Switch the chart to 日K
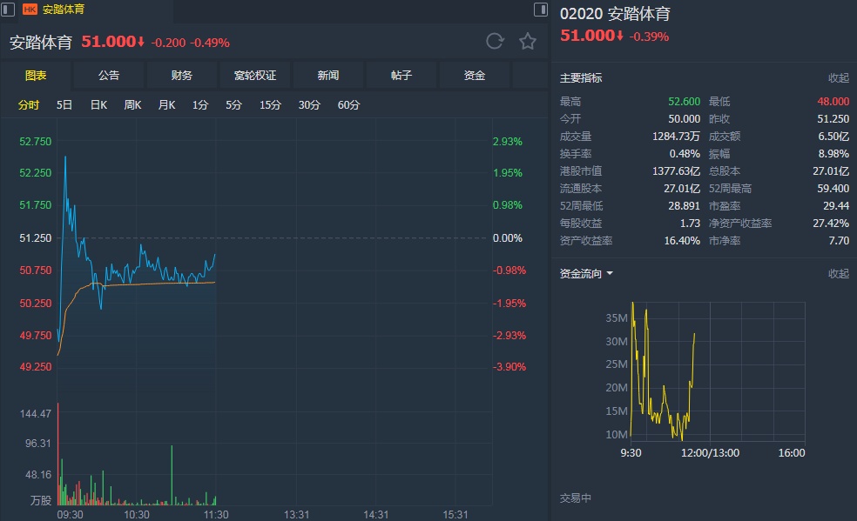Screen dimensions: 857x521 click(x=98, y=104)
